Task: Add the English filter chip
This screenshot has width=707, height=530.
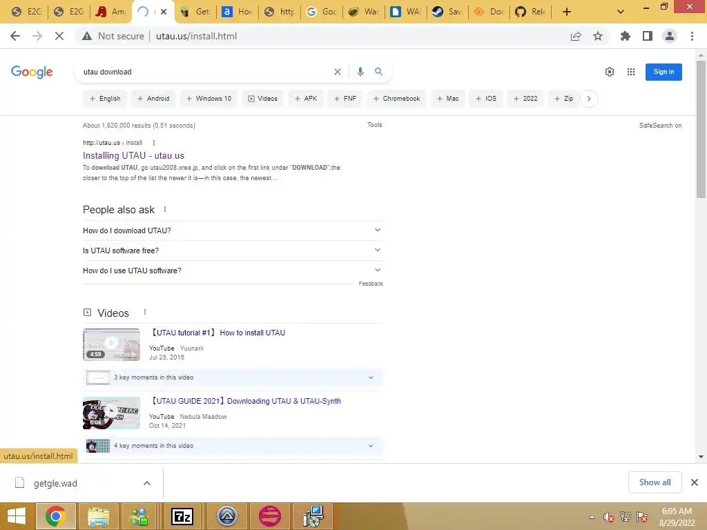Action: (x=105, y=98)
